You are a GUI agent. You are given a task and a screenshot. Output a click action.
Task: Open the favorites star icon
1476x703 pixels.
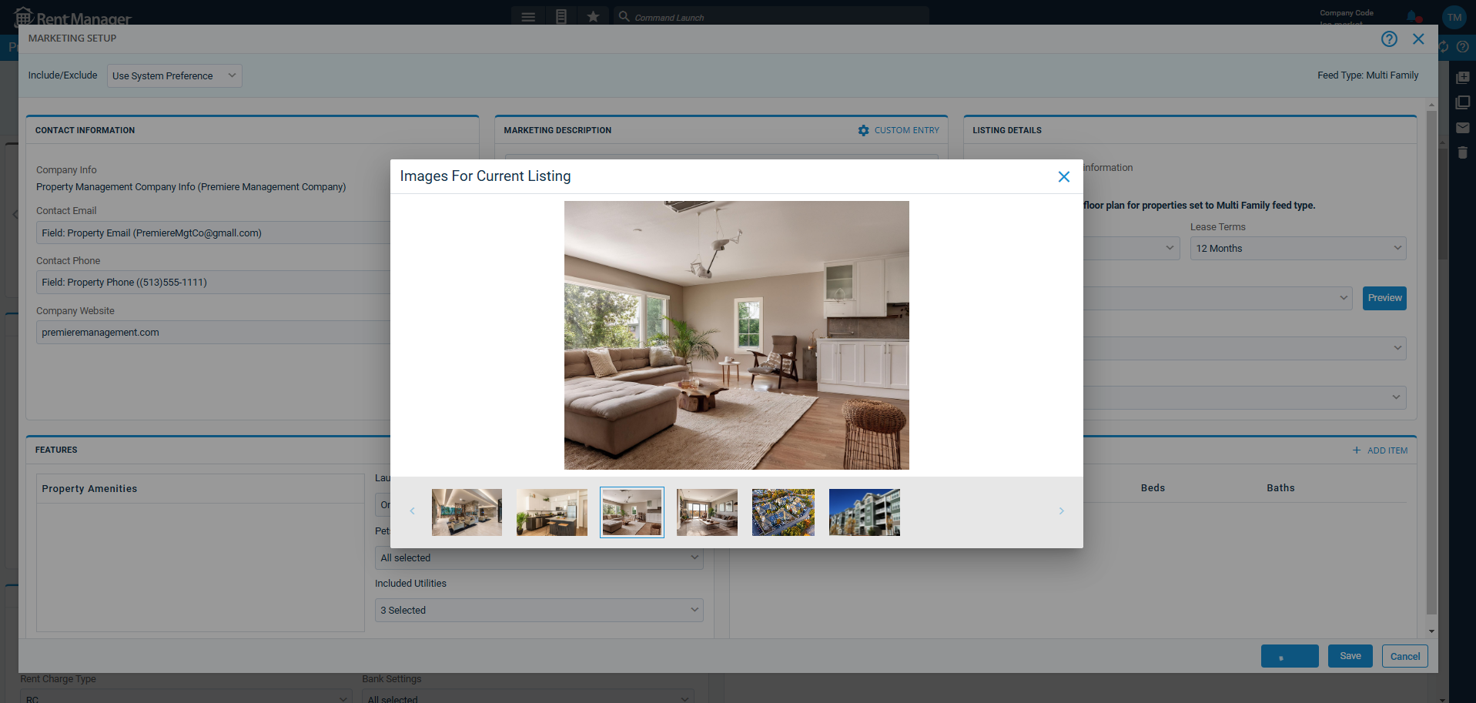[x=593, y=16]
